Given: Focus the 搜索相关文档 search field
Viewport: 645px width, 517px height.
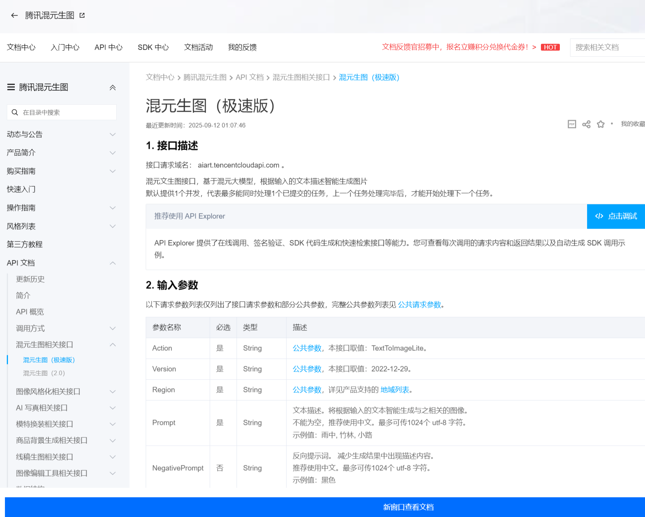Looking at the screenshot, I should click(608, 48).
